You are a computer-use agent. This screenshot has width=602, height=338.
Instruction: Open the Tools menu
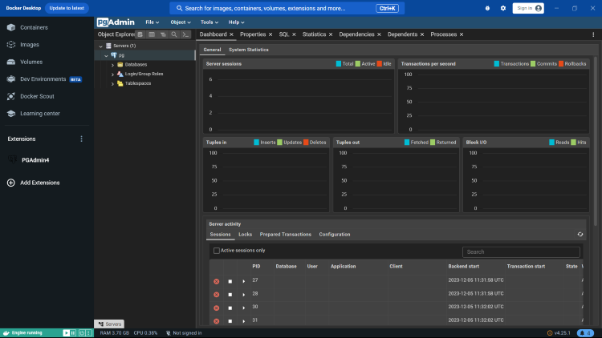point(210,22)
